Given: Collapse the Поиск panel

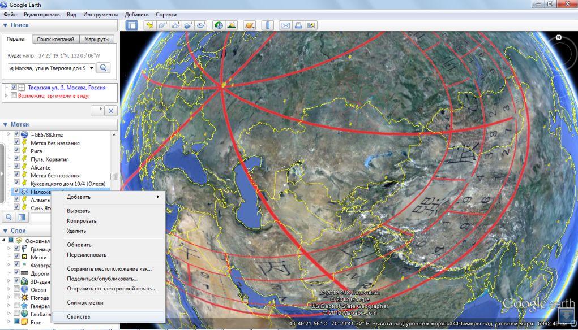Looking at the screenshot, I should point(5,25).
